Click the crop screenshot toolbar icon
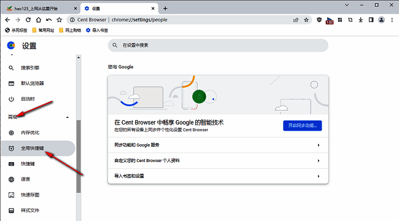This screenshot has width=399, height=221. [x=351, y=20]
